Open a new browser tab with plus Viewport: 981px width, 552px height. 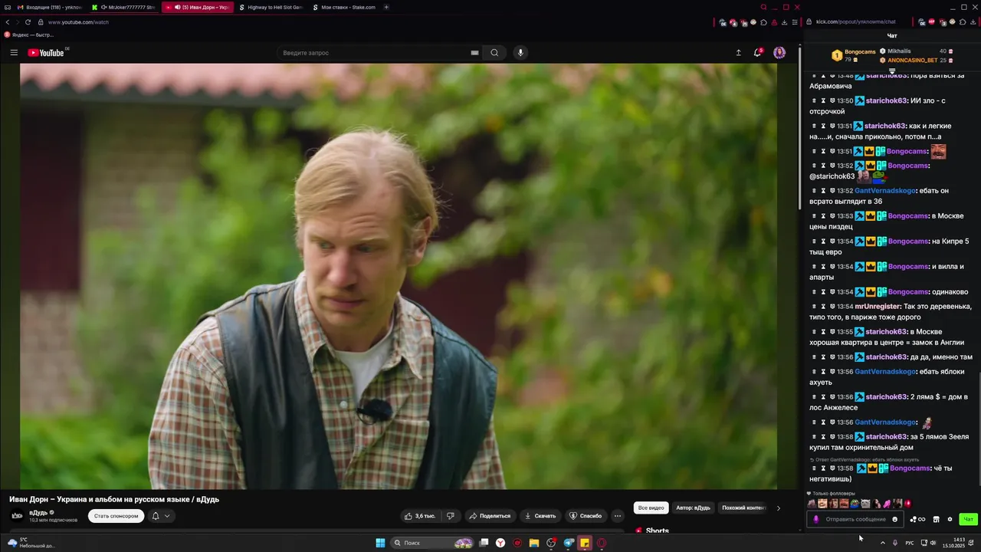pos(386,7)
